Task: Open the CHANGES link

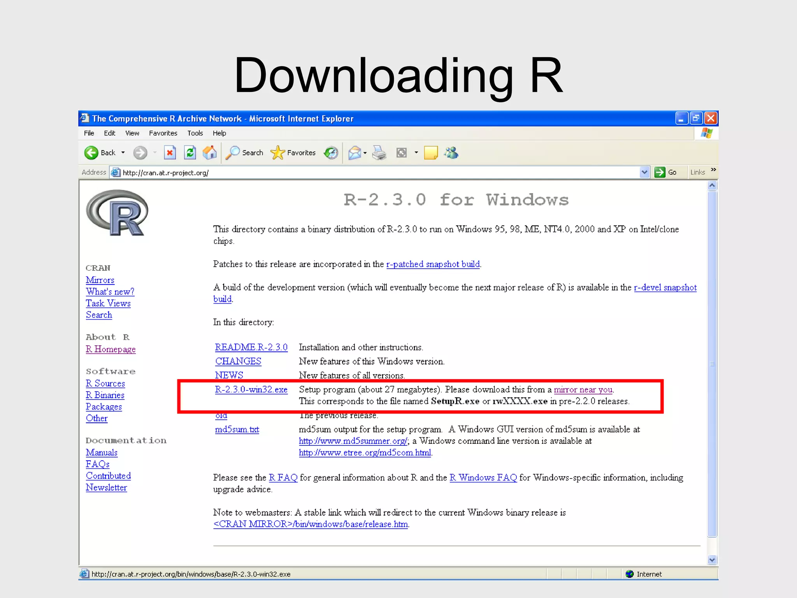Action: pyautogui.click(x=238, y=361)
